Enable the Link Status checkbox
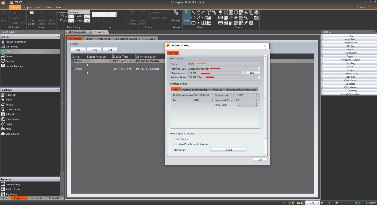This screenshot has height=212, width=389. pyautogui.click(x=174, y=139)
